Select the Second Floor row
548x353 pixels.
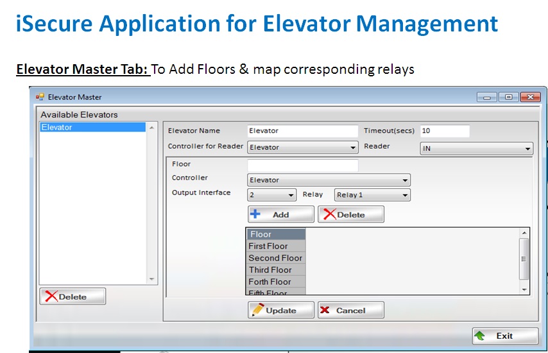coord(276,258)
